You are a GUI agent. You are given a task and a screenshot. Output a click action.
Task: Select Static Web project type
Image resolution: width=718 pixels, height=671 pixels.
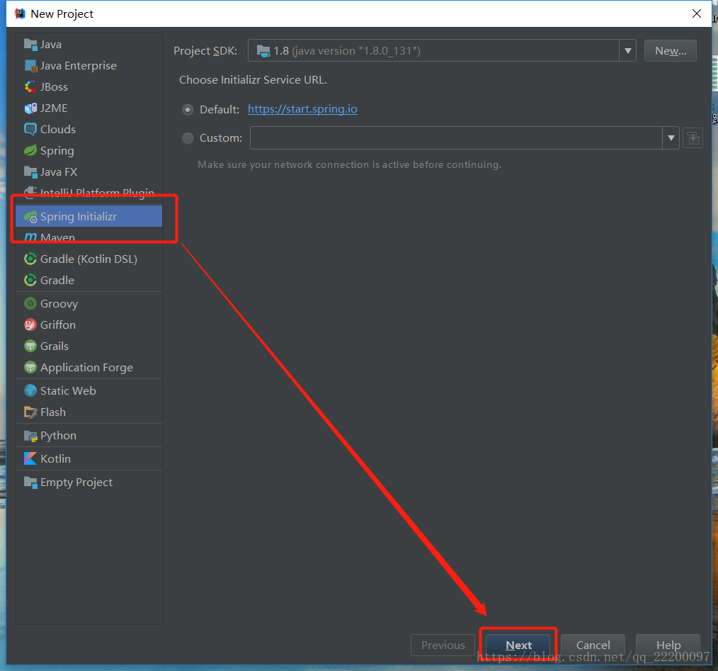click(x=89, y=390)
